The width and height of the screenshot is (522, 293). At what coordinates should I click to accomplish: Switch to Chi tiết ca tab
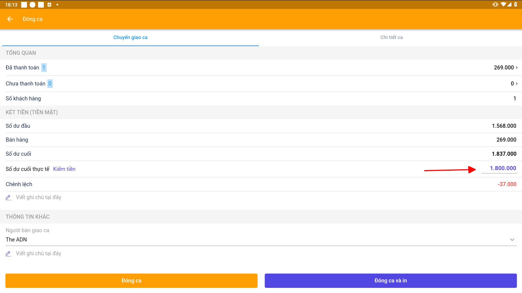tap(391, 37)
